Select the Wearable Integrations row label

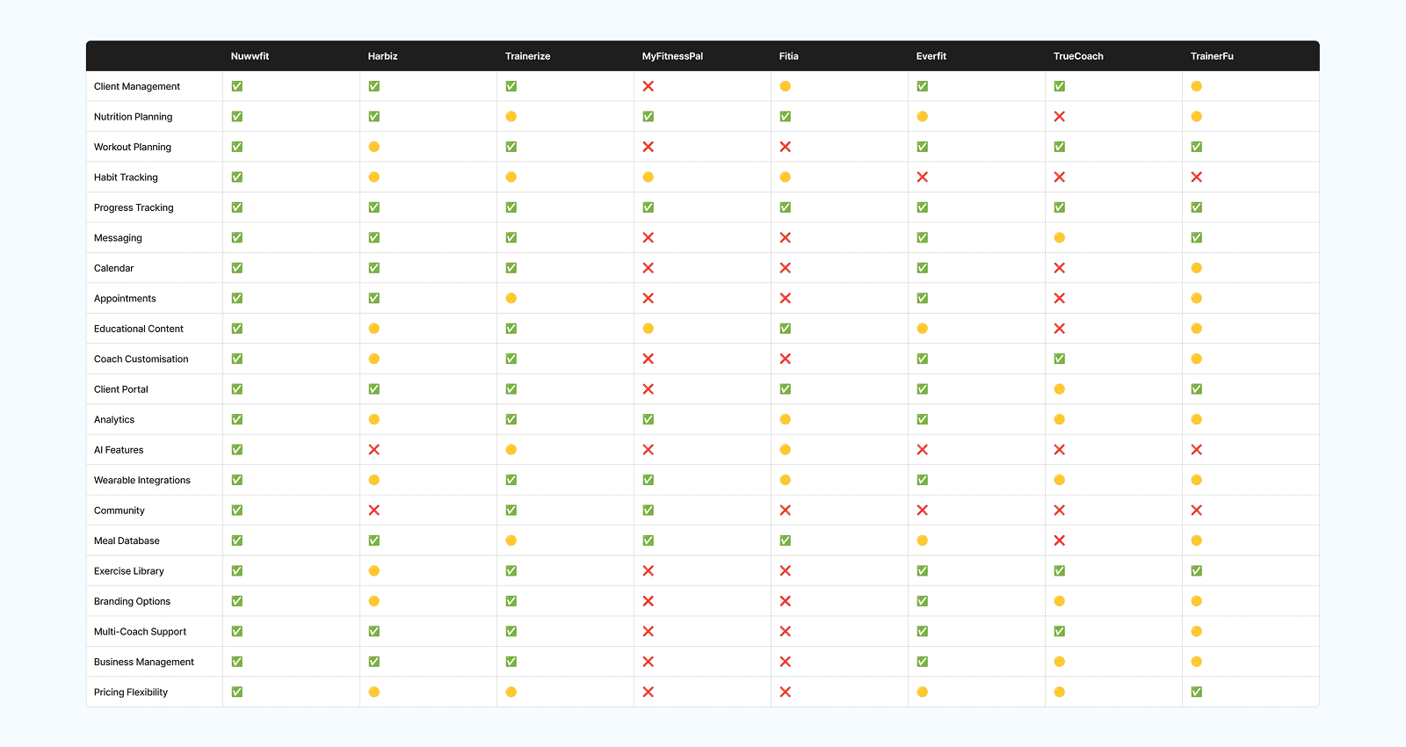[142, 480]
